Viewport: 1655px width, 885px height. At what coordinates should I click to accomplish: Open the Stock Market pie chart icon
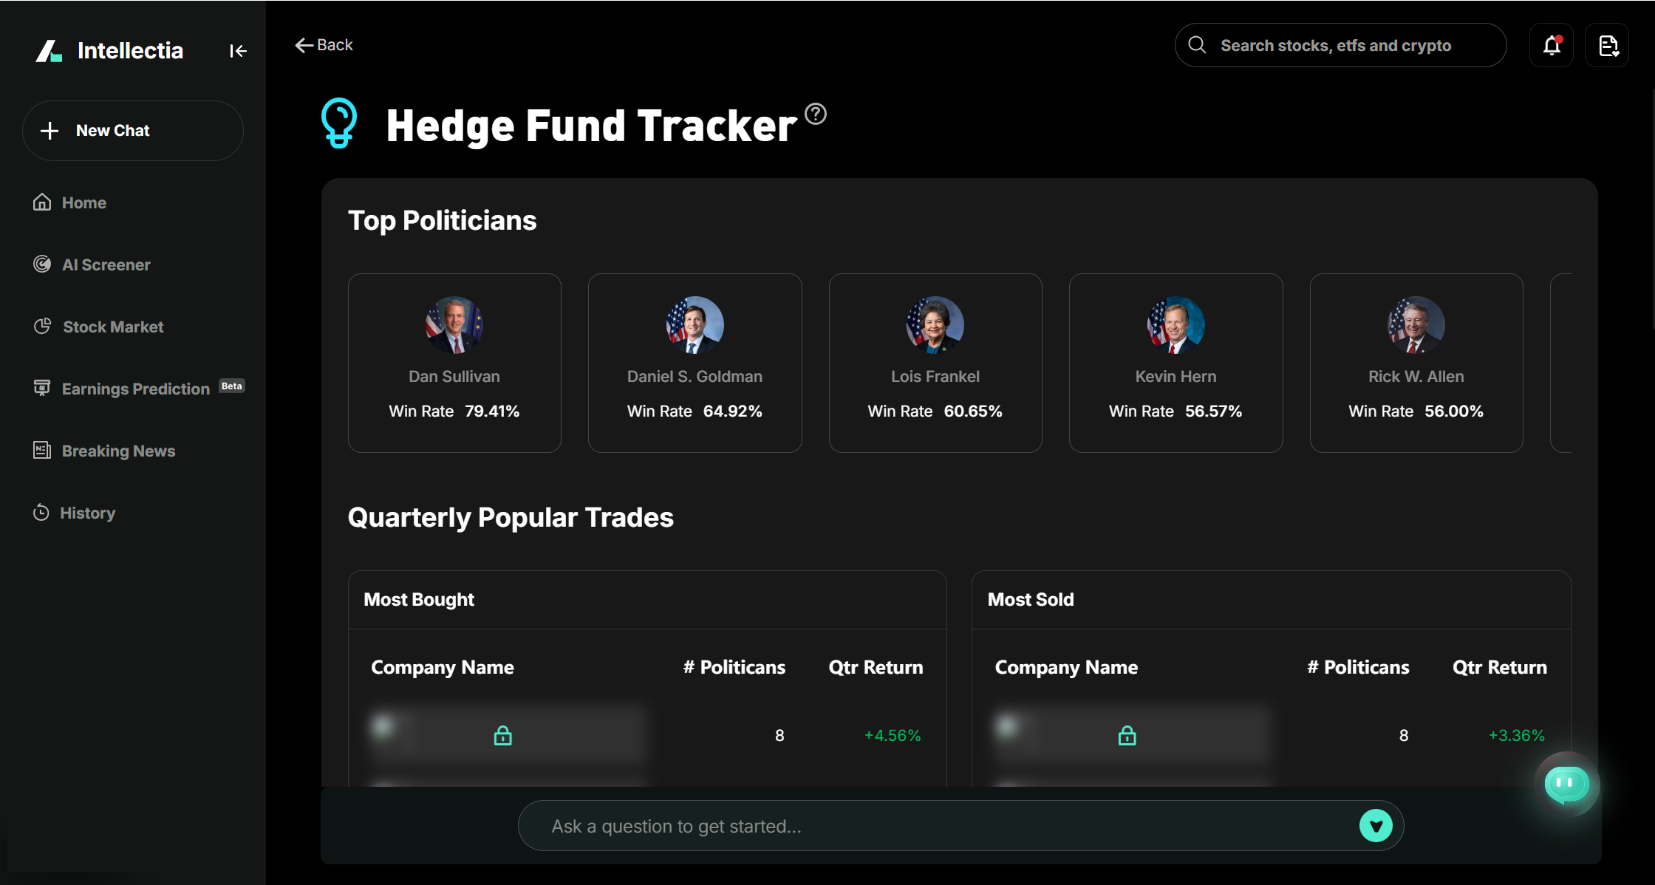42,326
